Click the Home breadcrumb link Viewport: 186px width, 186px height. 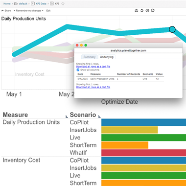click(x=7, y=3)
